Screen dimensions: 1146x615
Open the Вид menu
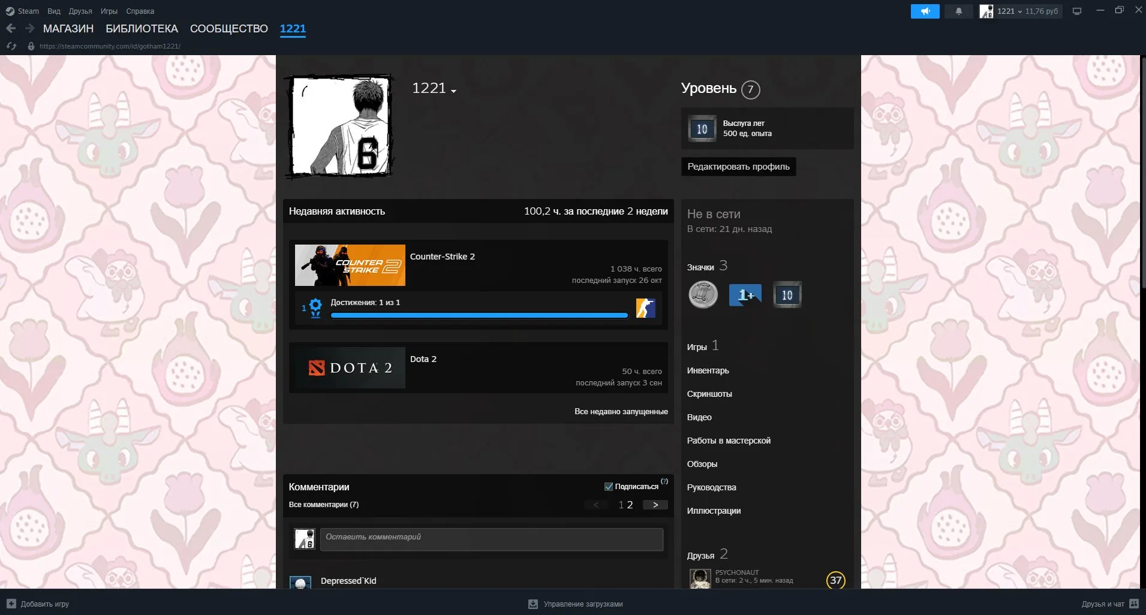(54, 11)
